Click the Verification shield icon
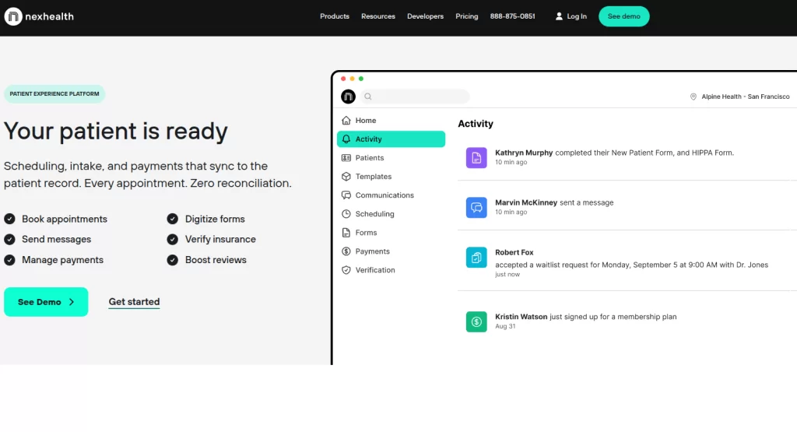797x432 pixels. [x=346, y=270]
